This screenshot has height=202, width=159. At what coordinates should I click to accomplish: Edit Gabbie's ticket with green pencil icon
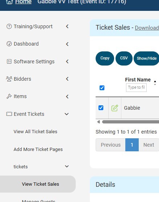pyautogui.click(x=115, y=108)
